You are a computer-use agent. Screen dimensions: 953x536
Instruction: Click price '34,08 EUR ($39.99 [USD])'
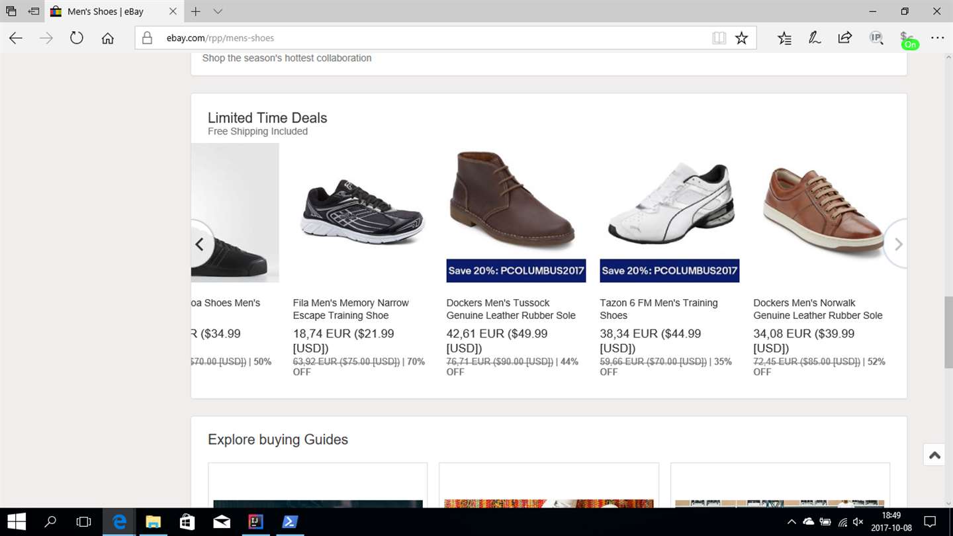tap(804, 341)
